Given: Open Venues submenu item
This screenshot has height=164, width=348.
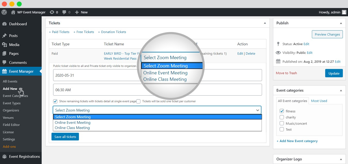Looking at the screenshot, I should click(x=8, y=118).
